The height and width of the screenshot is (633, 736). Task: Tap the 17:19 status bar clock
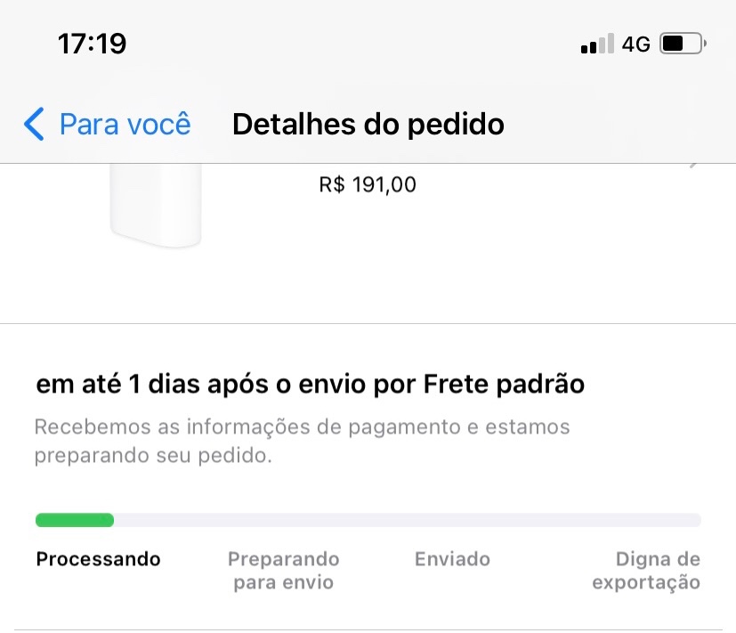point(92,43)
